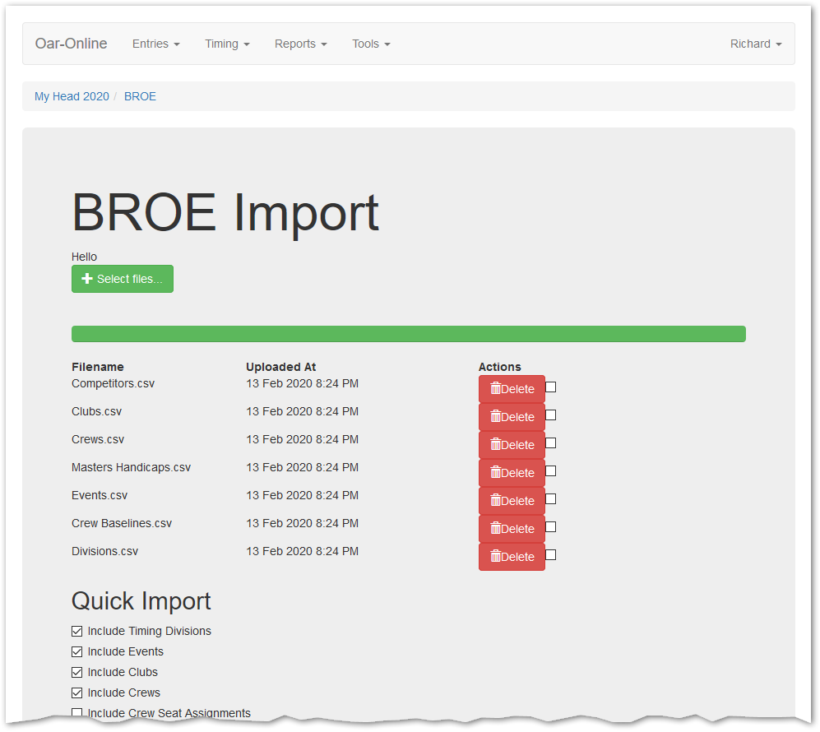Go to My Head 2020 breadcrumb
The image size is (820, 732).
click(72, 96)
